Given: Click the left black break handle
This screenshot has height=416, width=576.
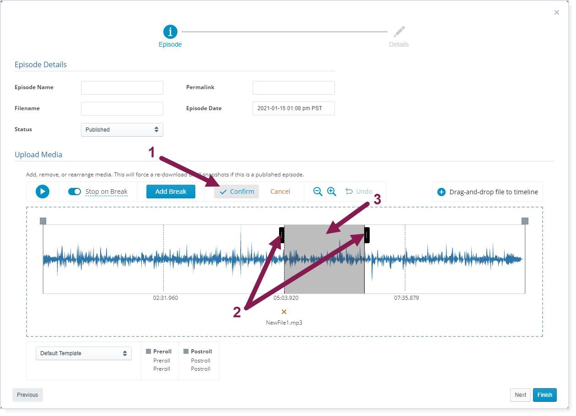Looking at the screenshot, I should 282,235.
